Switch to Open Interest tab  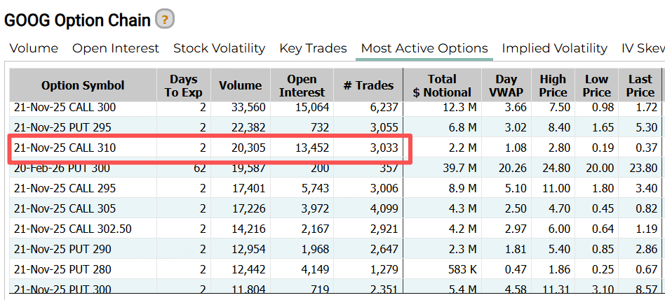116,48
